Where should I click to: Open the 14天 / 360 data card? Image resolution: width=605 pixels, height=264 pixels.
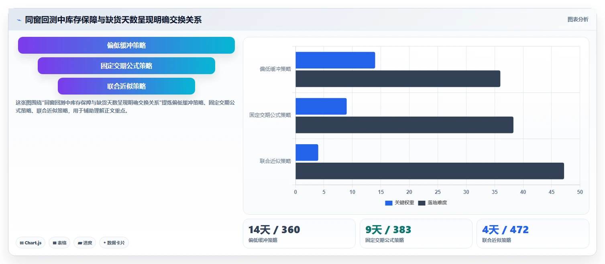tap(299, 234)
